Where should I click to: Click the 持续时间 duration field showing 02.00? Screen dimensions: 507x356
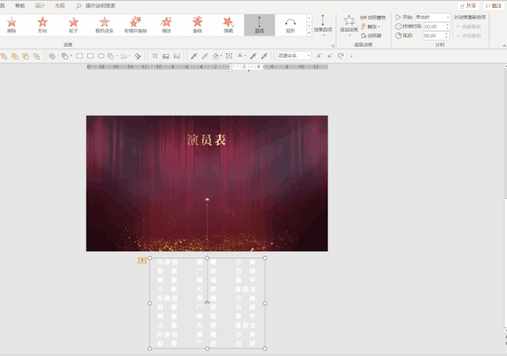pyautogui.click(x=434, y=26)
